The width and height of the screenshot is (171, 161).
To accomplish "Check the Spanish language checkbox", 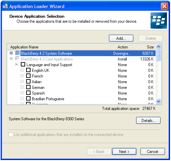I will [28, 93].
